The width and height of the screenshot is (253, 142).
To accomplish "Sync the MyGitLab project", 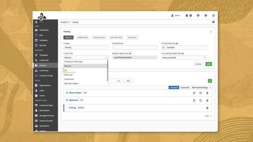I will (x=194, y=101).
